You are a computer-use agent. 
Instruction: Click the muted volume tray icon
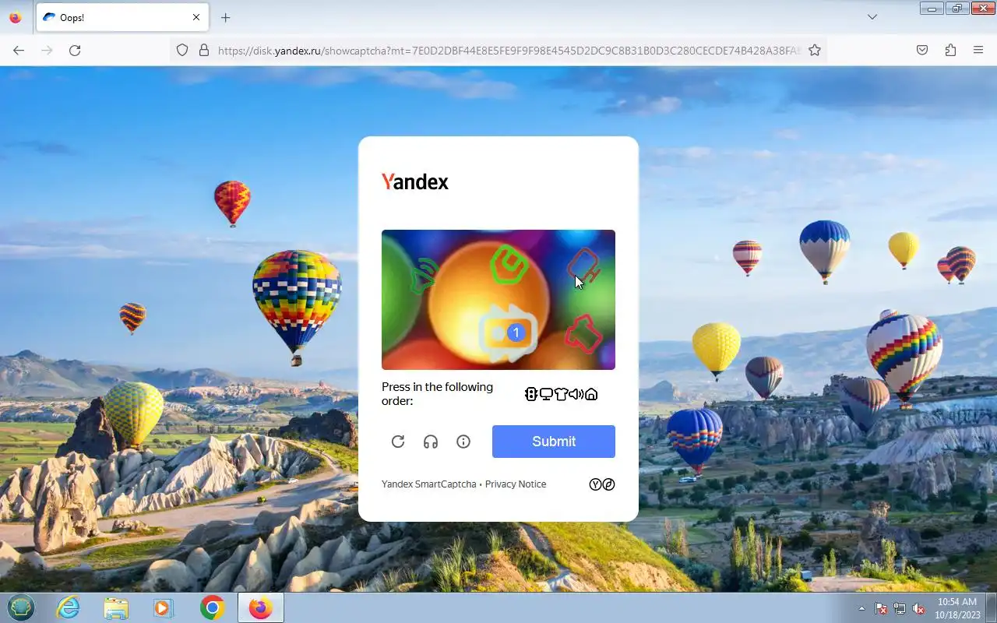[918, 608]
